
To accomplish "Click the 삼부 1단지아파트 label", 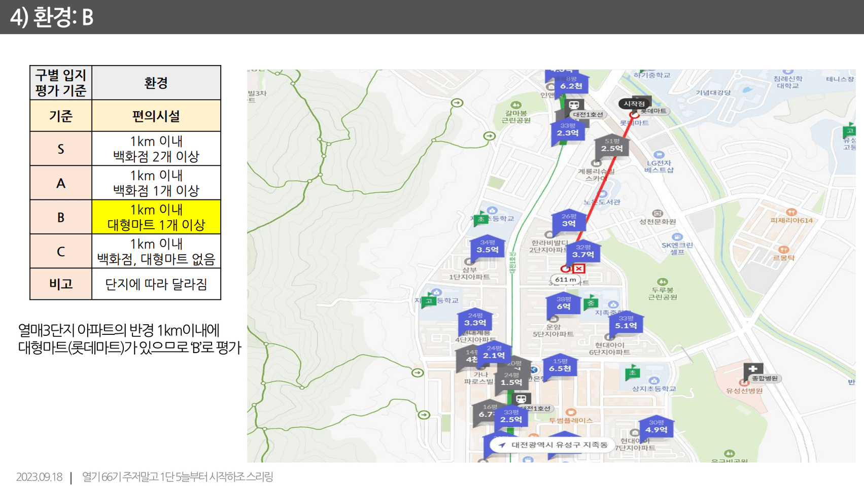I will pyautogui.click(x=469, y=273).
